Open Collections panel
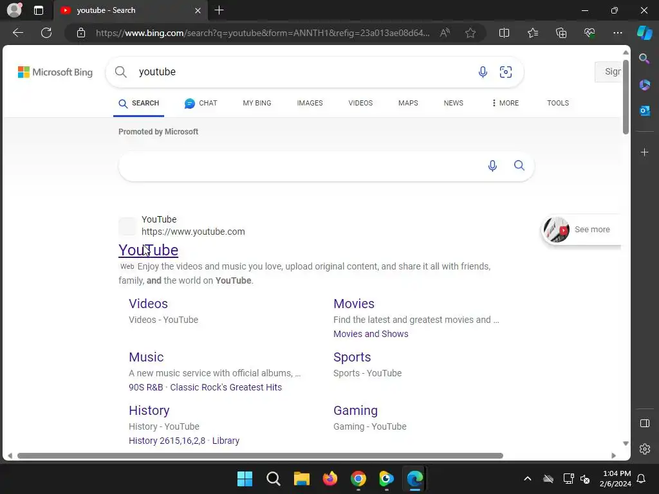The image size is (659, 494). pyautogui.click(x=561, y=33)
